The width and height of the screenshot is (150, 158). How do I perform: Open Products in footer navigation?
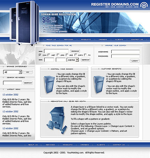pos(68,145)
